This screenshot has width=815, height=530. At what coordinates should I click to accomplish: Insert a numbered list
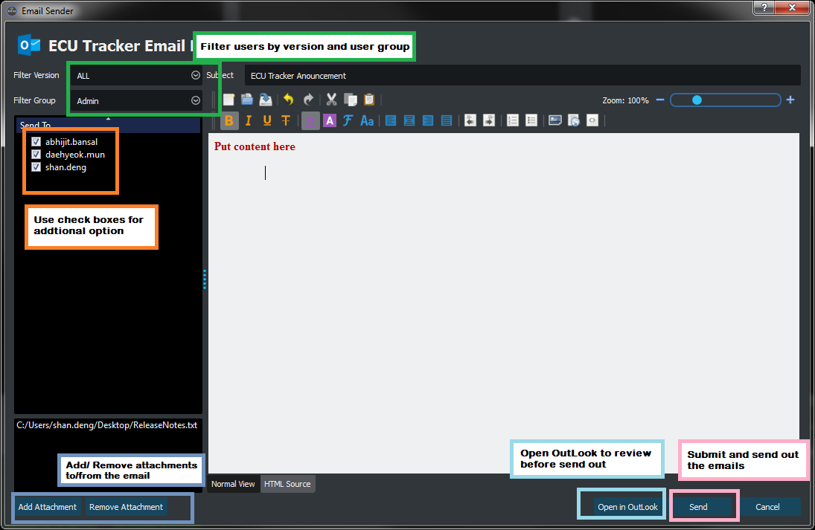click(x=513, y=120)
